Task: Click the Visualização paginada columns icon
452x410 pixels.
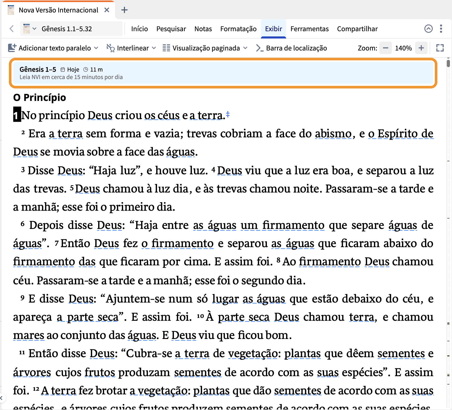Action: [x=166, y=48]
